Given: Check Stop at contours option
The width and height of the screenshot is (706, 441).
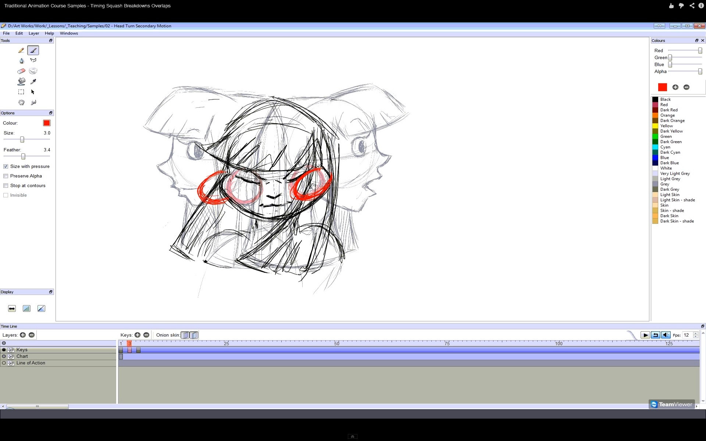Looking at the screenshot, I should coord(6,186).
